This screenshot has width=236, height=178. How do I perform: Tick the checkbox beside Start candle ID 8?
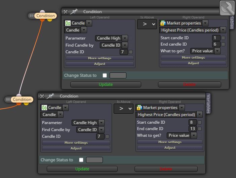pyautogui.click(x=200, y=122)
